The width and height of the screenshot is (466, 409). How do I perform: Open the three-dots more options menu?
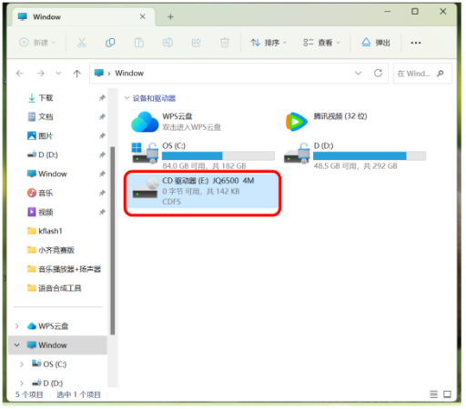(416, 43)
